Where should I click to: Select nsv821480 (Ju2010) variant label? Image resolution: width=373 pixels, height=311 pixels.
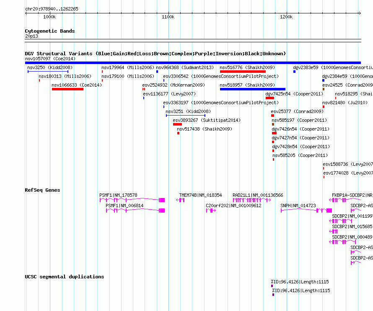345,103
